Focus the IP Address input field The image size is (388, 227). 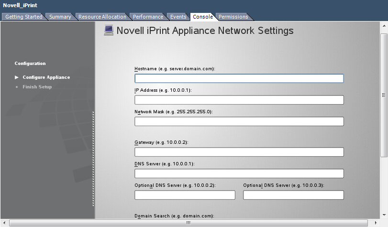239,100
